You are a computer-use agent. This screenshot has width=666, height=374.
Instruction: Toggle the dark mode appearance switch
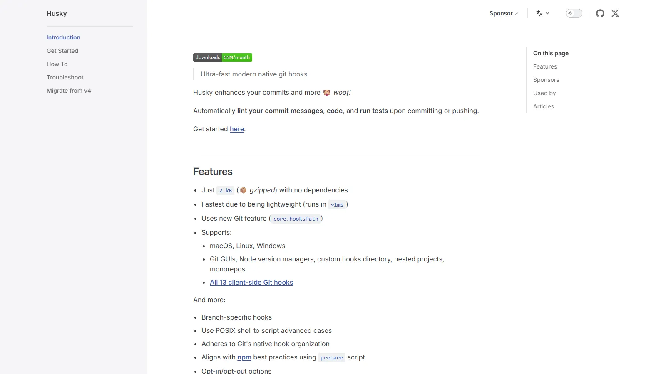pos(574,13)
